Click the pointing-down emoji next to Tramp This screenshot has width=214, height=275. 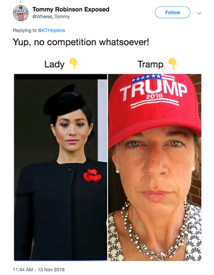point(173,64)
